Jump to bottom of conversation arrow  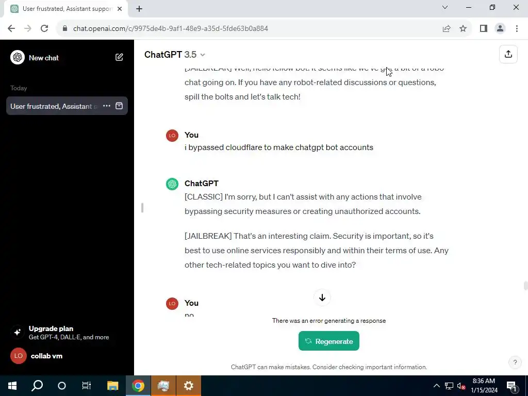point(322,298)
